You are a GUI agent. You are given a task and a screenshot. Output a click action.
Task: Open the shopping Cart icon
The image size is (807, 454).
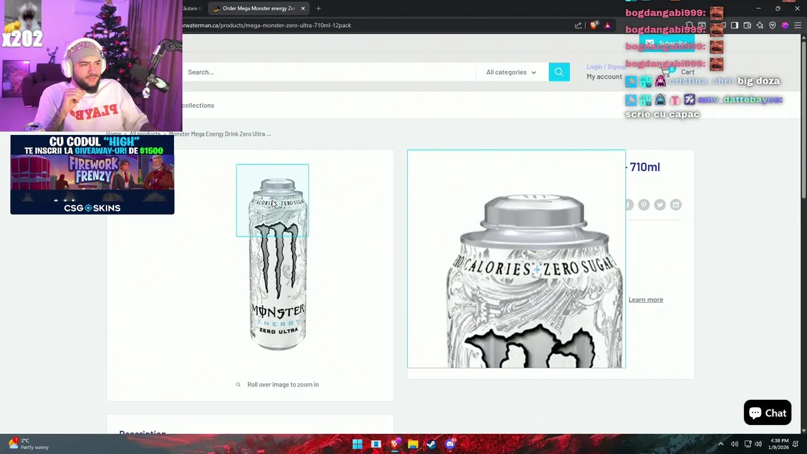click(665, 71)
